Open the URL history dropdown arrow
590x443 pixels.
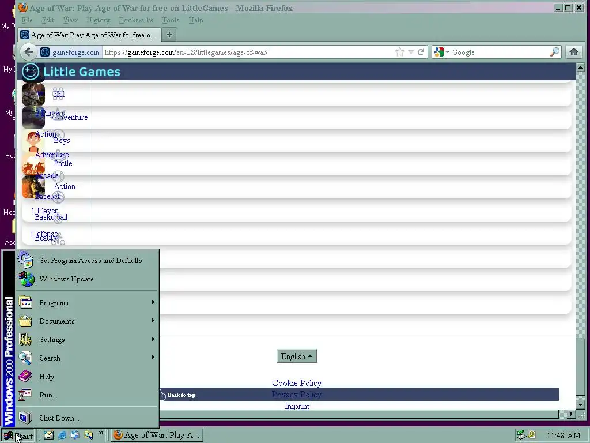click(x=411, y=52)
